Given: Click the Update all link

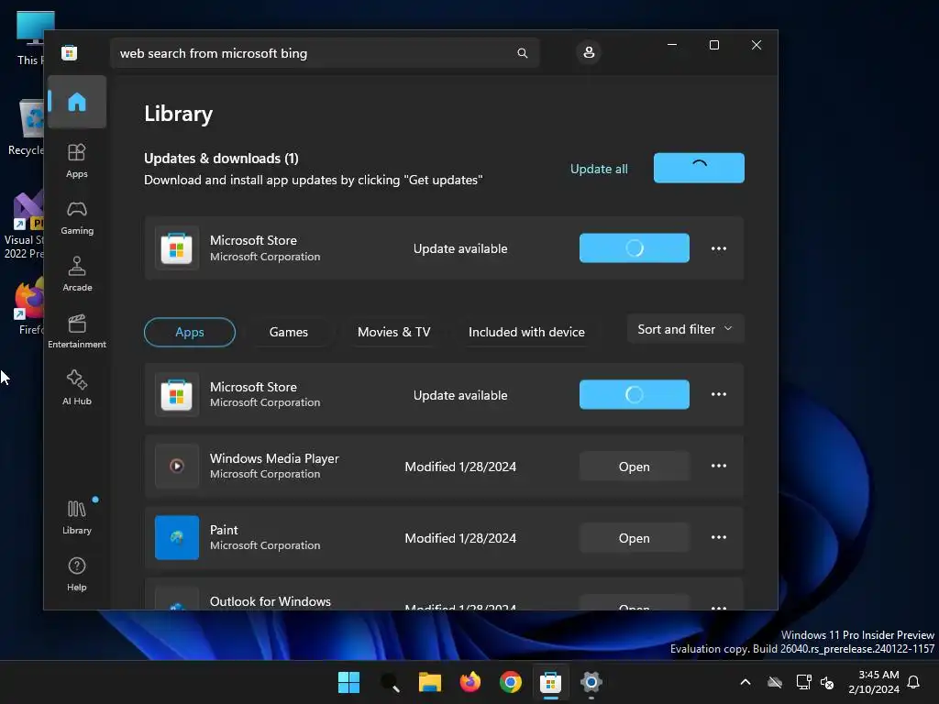Looking at the screenshot, I should coord(599,169).
